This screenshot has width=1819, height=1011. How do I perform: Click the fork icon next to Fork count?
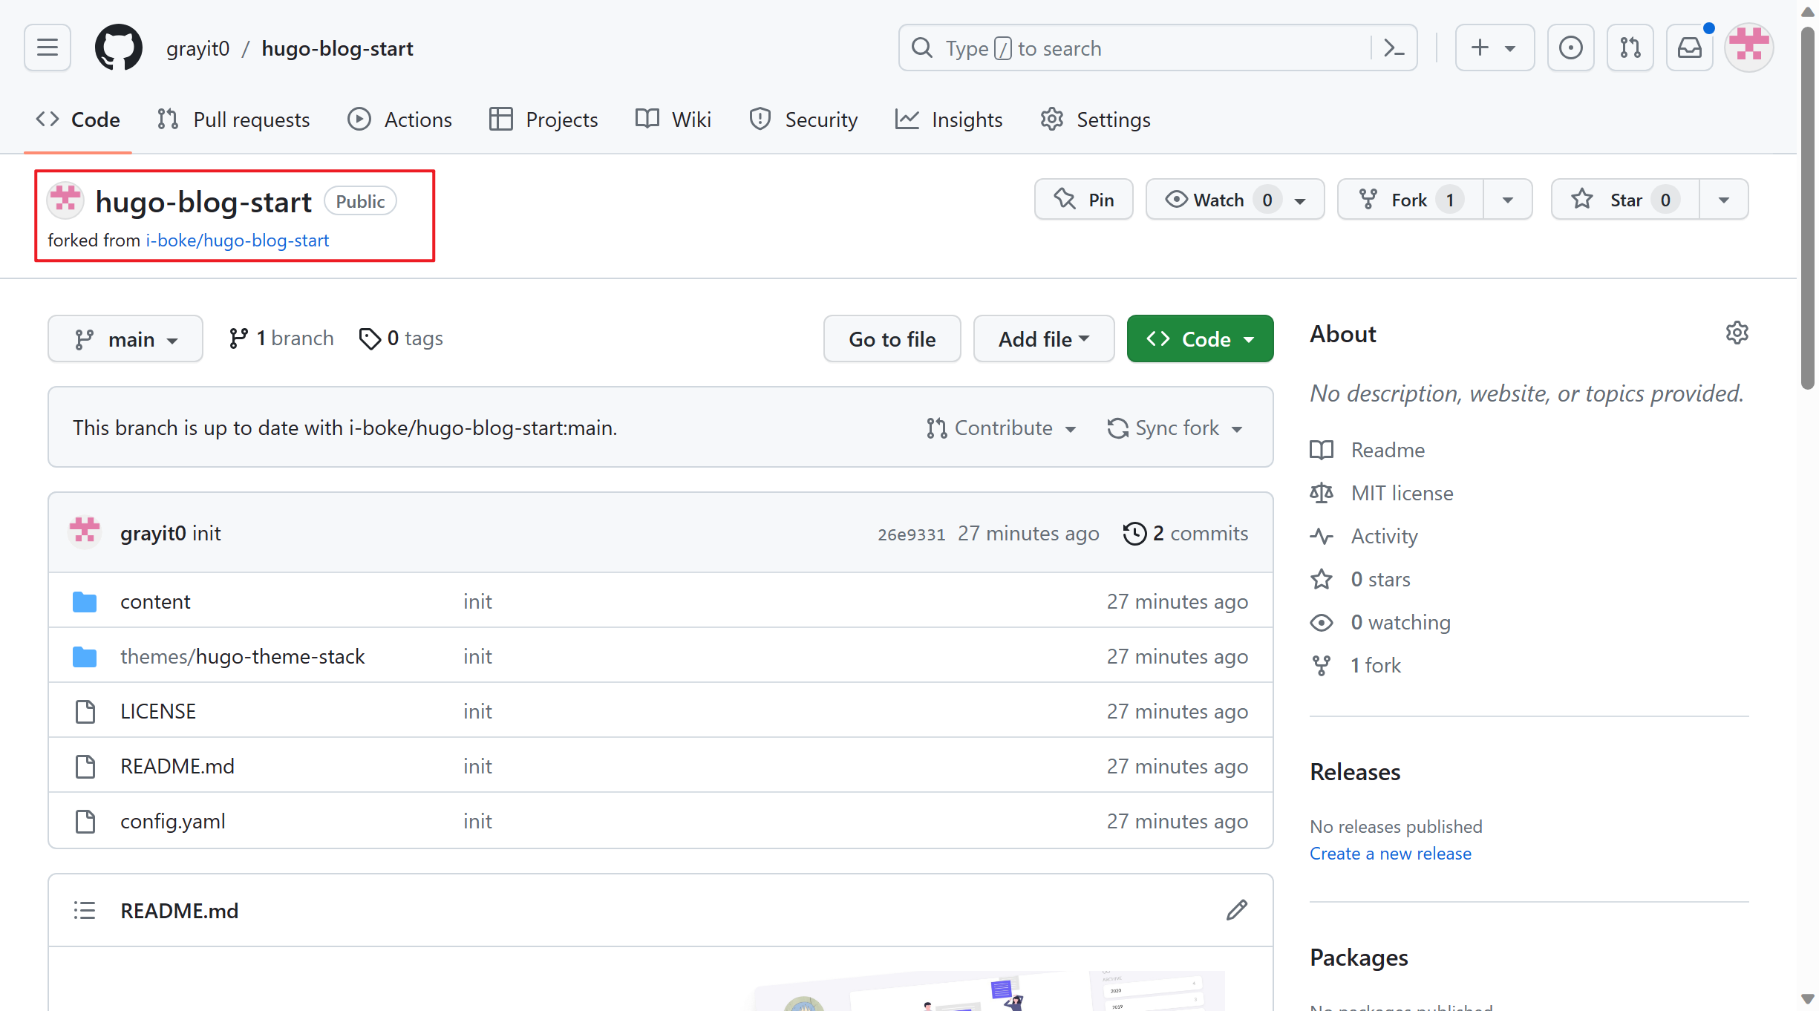tap(1367, 199)
